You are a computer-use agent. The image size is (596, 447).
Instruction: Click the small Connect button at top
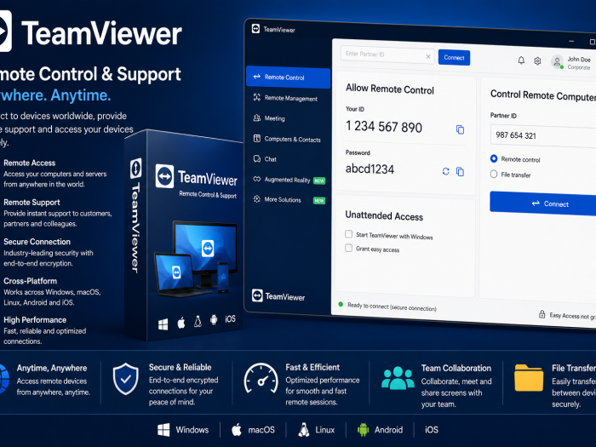click(454, 57)
